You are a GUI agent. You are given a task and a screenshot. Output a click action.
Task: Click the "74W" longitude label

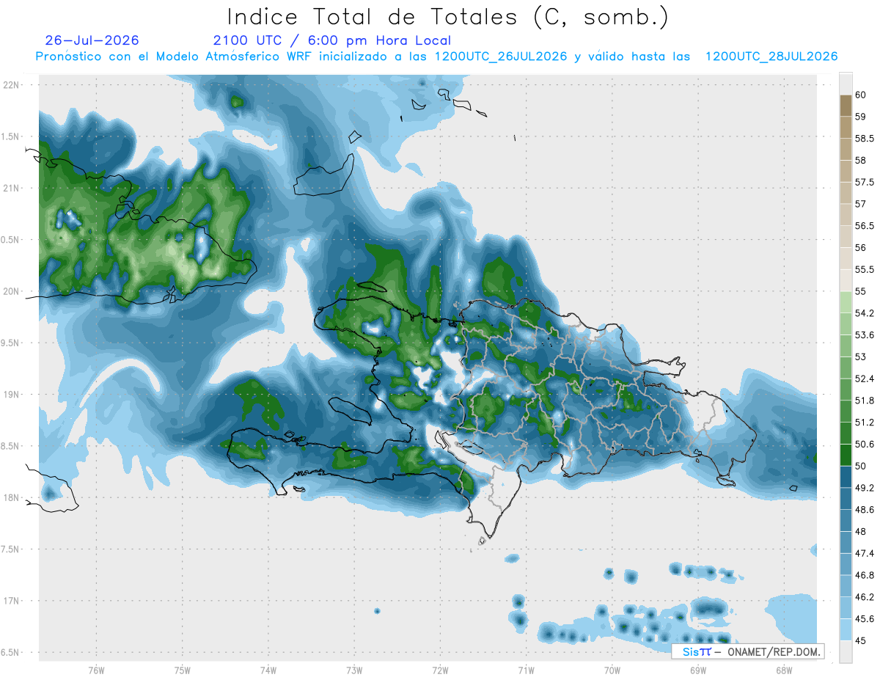click(x=268, y=670)
